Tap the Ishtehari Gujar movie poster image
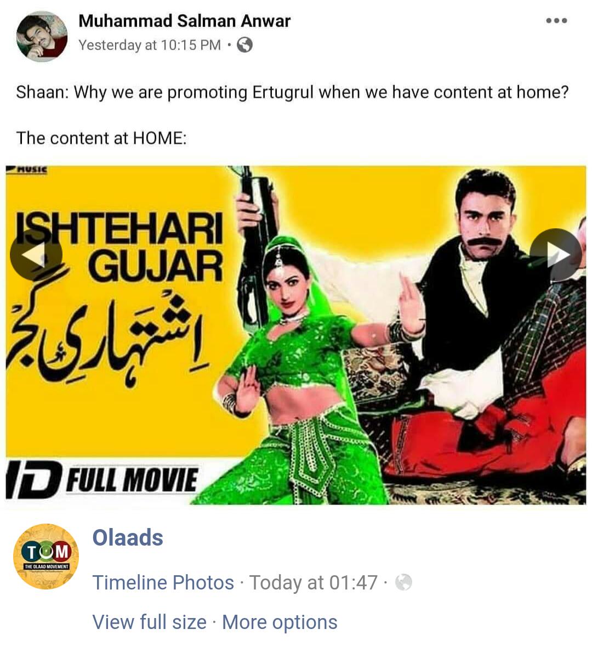Image resolution: width=592 pixels, height=657 pixels. tap(296, 335)
